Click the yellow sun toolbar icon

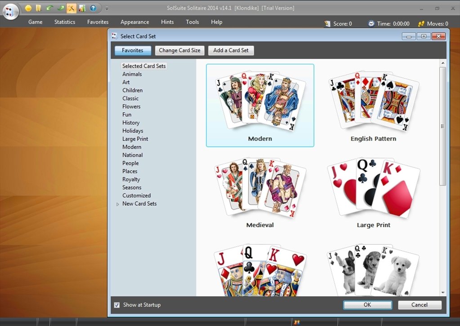(28, 8)
